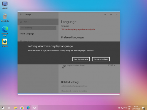This screenshot has height=110, width=147.
Task: Maximize the Settings window
Action: point(111,14)
